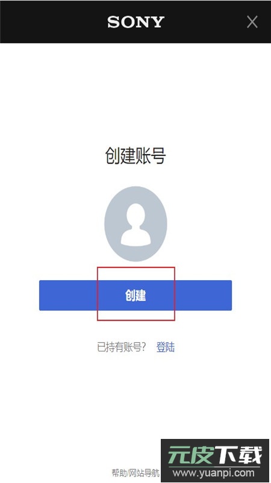Viewport: 271px width, 483px height.
Task: Click the gray user avatar placeholder
Action: pos(135,224)
